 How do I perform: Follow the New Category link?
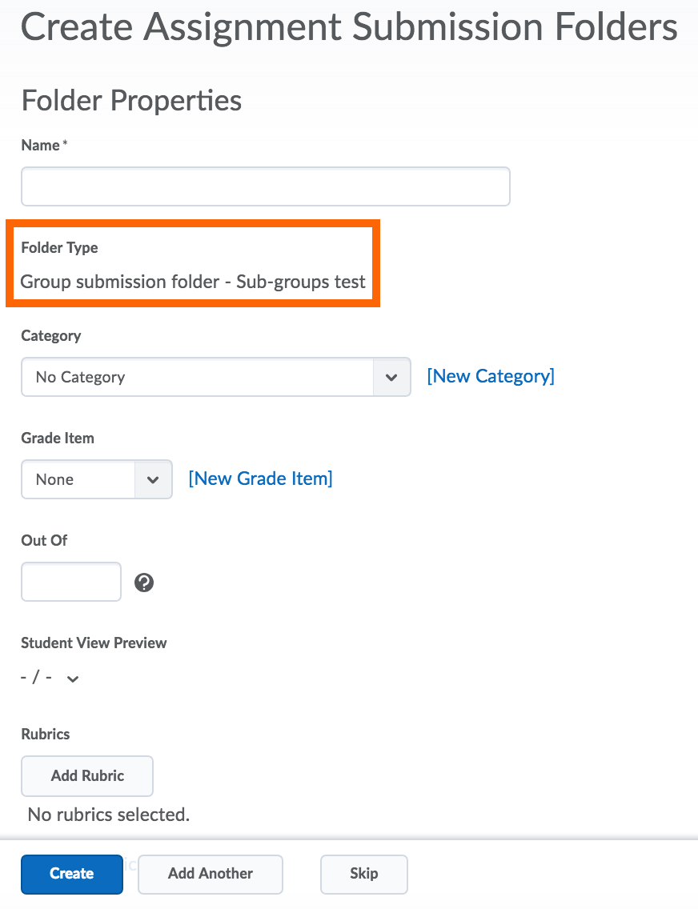[490, 376]
